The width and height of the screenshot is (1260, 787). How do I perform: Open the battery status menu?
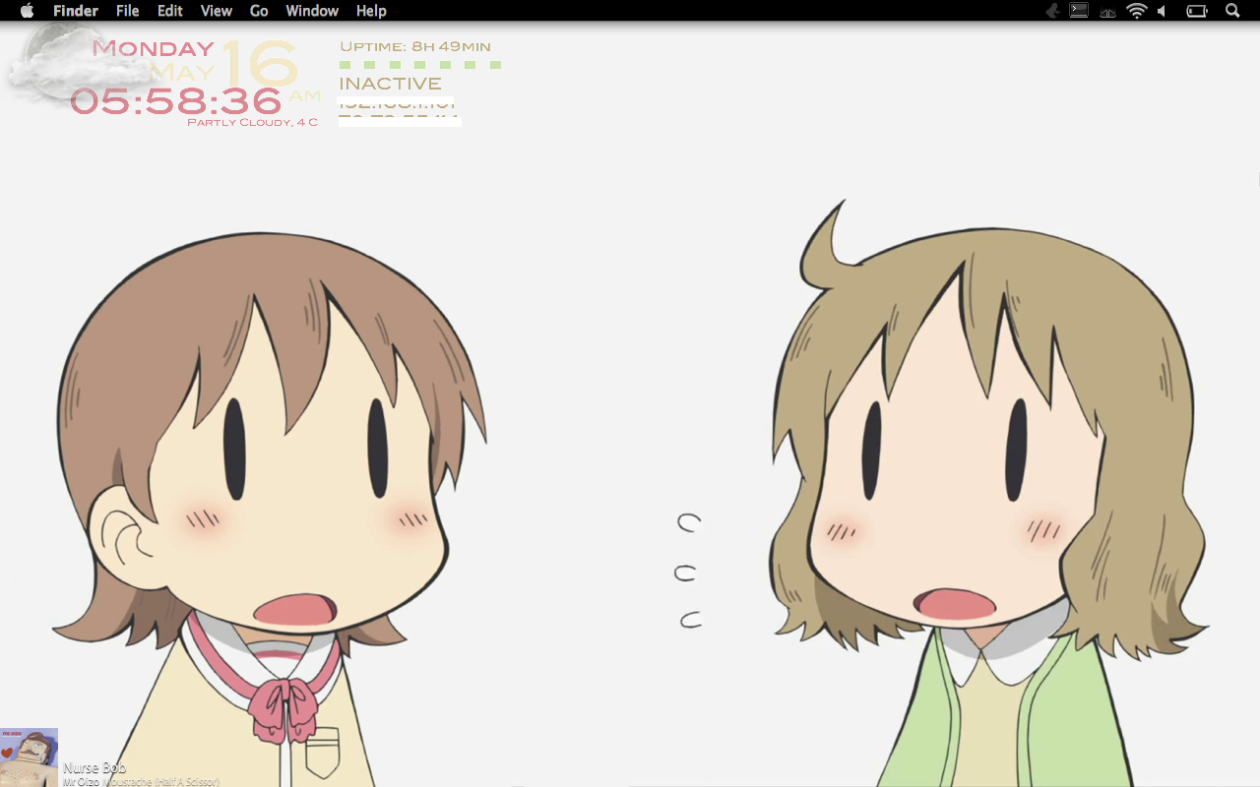pos(1196,11)
